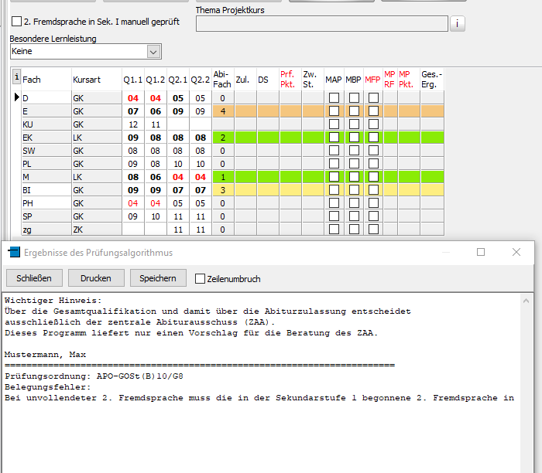Close the Ergebnisse des Prüfungsalgorithmus window
The height and width of the screenshot is (473, 542).
[516, 252]
